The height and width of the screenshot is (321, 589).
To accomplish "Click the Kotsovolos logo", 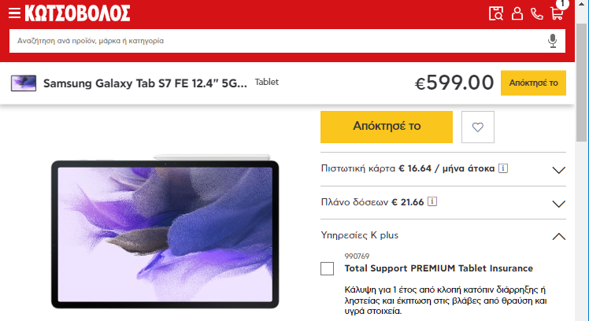I will pos(77,13).
